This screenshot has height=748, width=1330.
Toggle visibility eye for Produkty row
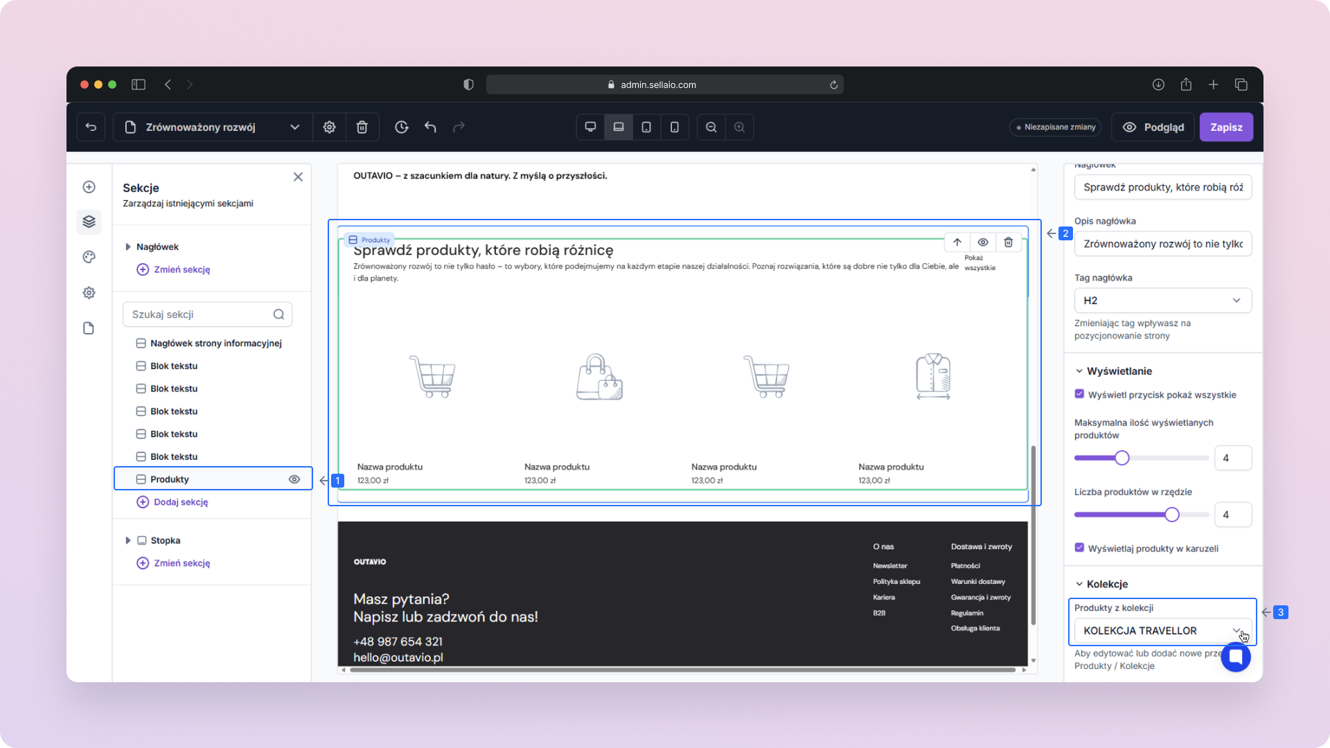click(x=294, y=479)
